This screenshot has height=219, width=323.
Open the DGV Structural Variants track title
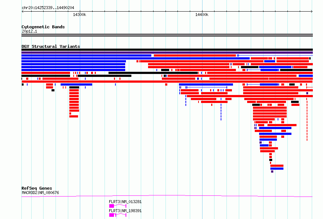point(51,46)
